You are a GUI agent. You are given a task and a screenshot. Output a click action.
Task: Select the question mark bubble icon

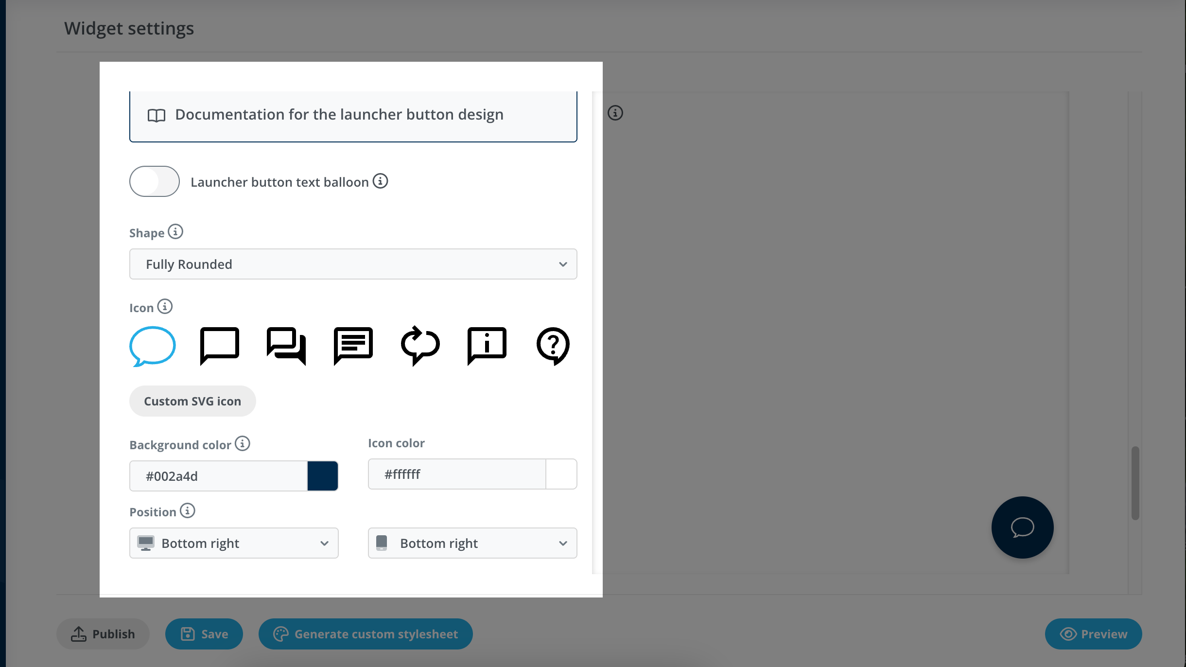coord(553,346)
